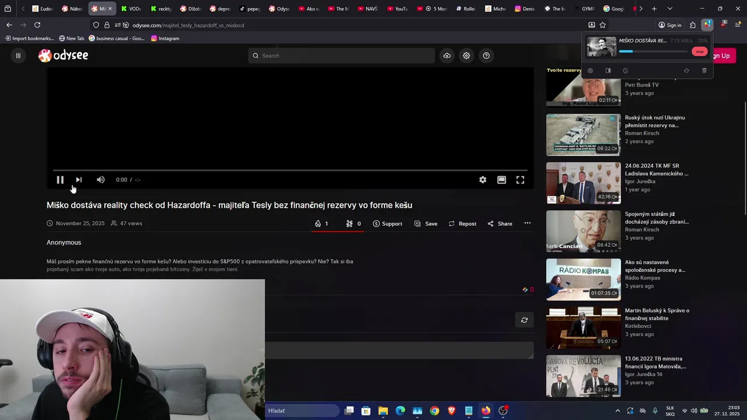Image resolution: width=747 pixels, height=420 pixels.
Task: Click the Support button
Action: (x=388, y=223)
